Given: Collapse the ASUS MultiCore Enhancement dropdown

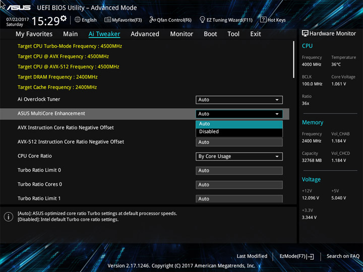Looking at the screenshot, I should pyautogui.click(x=239, y=114).
